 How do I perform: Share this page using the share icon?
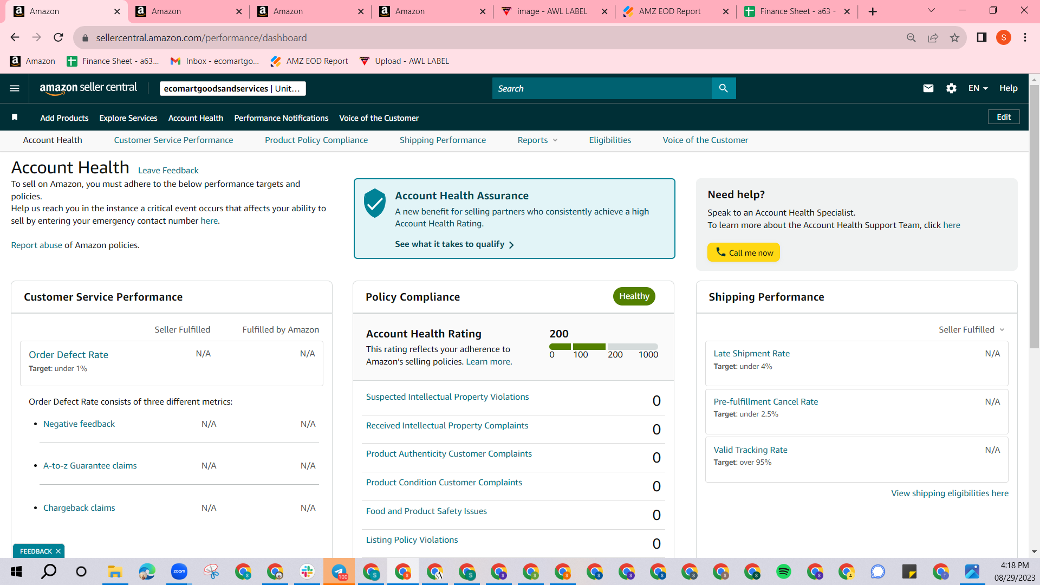[933, 37]
